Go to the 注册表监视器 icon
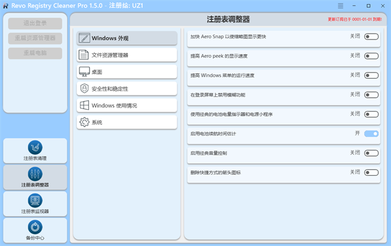 click(x=35, y=200)
